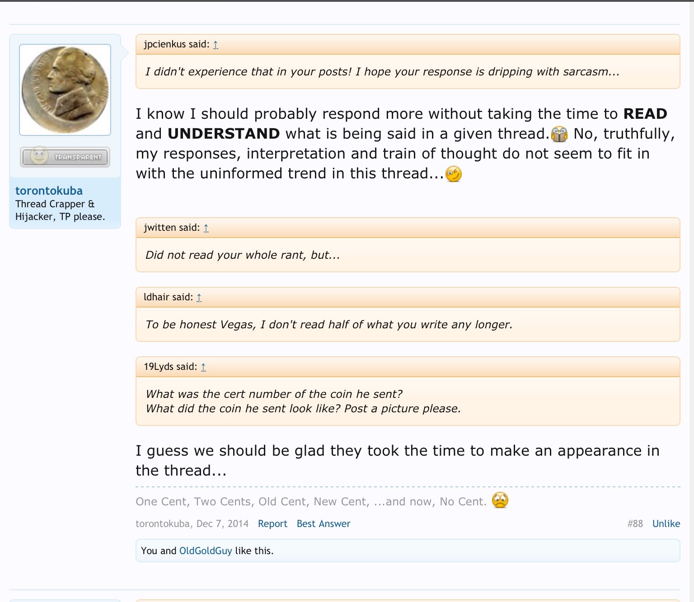This screenshot has width=694, height=602.
Task: Open post #88 permalink
Action: click(635, 524)
